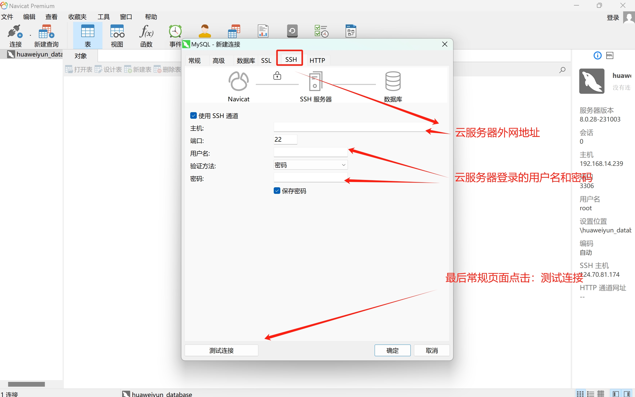Open the 验证方法 dropdown

[x=311, y=165]
